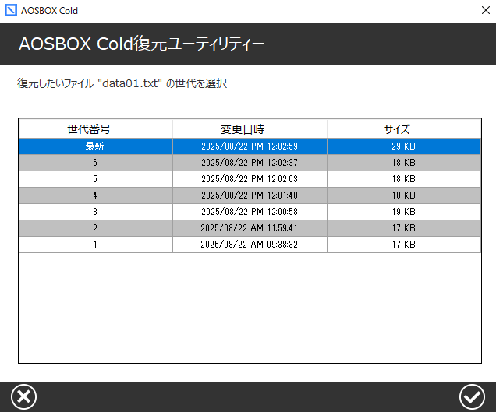Click the AM 09:38:32 timestamp cell
The width and height of the screenshot is (496, 412).
(x=249, y=245)
